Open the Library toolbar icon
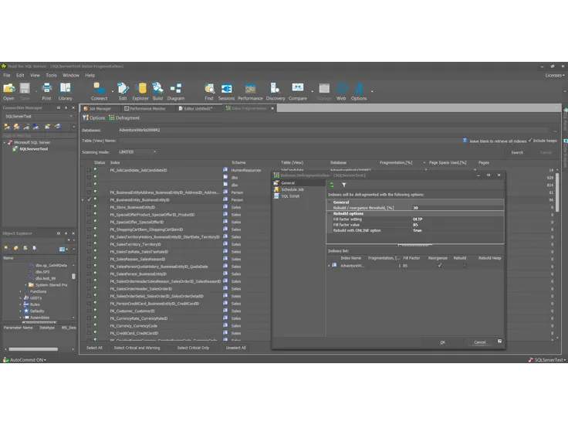Viewport: 568px width, 425px height. 65,88
